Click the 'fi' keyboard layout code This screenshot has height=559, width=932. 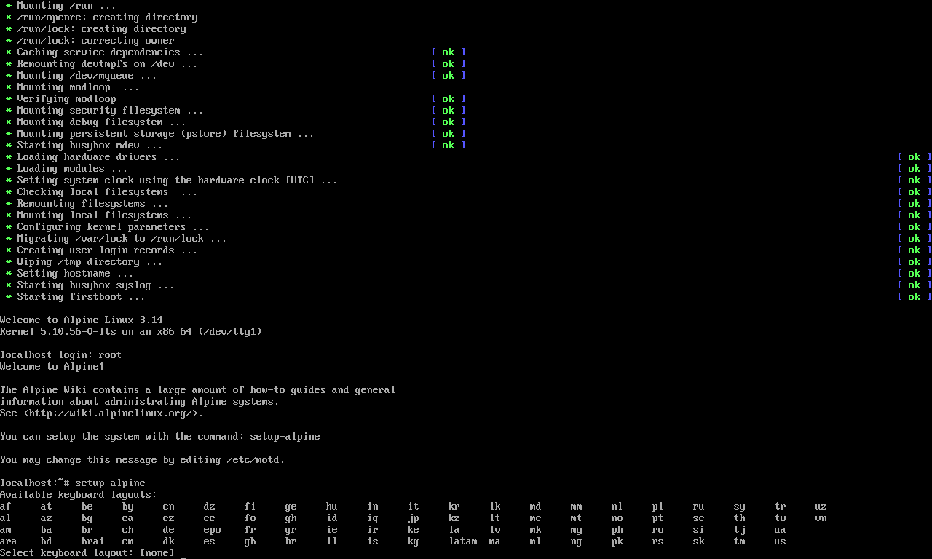click(x=250, y=507)
